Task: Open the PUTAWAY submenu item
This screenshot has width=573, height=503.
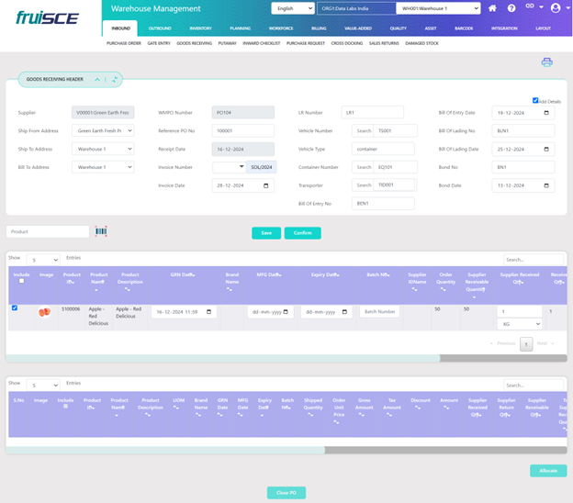Action: click(x=228, y=42)
